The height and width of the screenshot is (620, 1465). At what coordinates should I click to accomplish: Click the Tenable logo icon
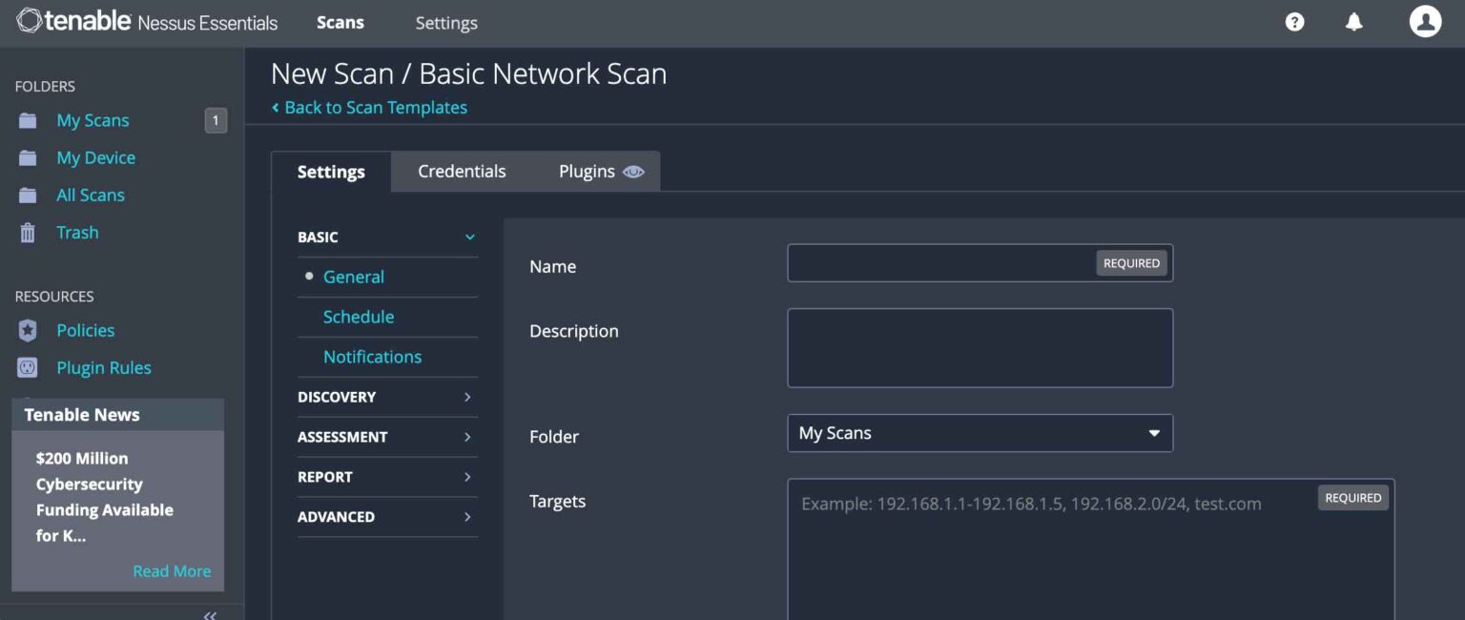tap(28, 21)
